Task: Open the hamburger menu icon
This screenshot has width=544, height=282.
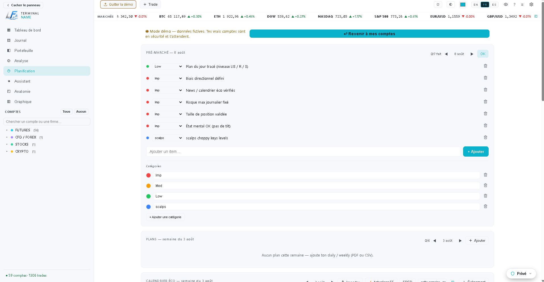Action: [522, 5]
